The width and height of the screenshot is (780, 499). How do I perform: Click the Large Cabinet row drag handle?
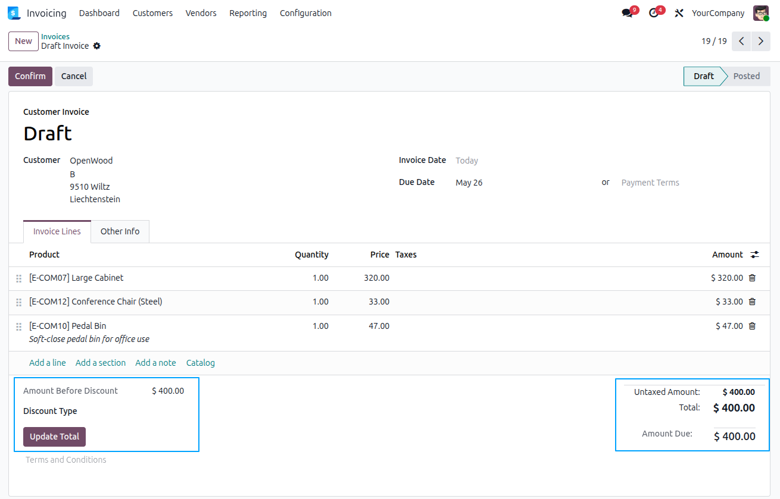(19, 278)
